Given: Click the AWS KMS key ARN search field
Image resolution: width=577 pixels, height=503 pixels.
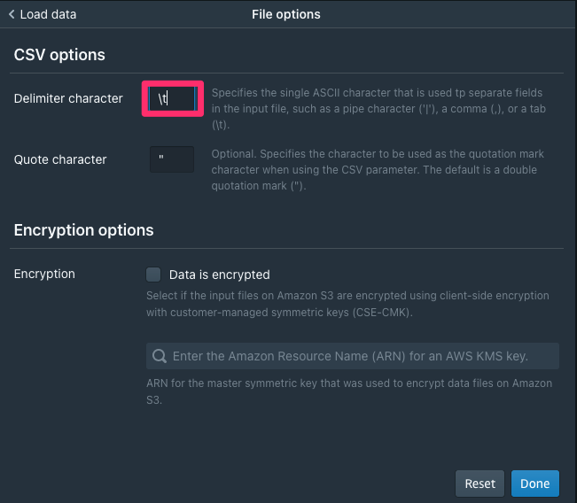Looking at the screenshot, I should [353, 356].
